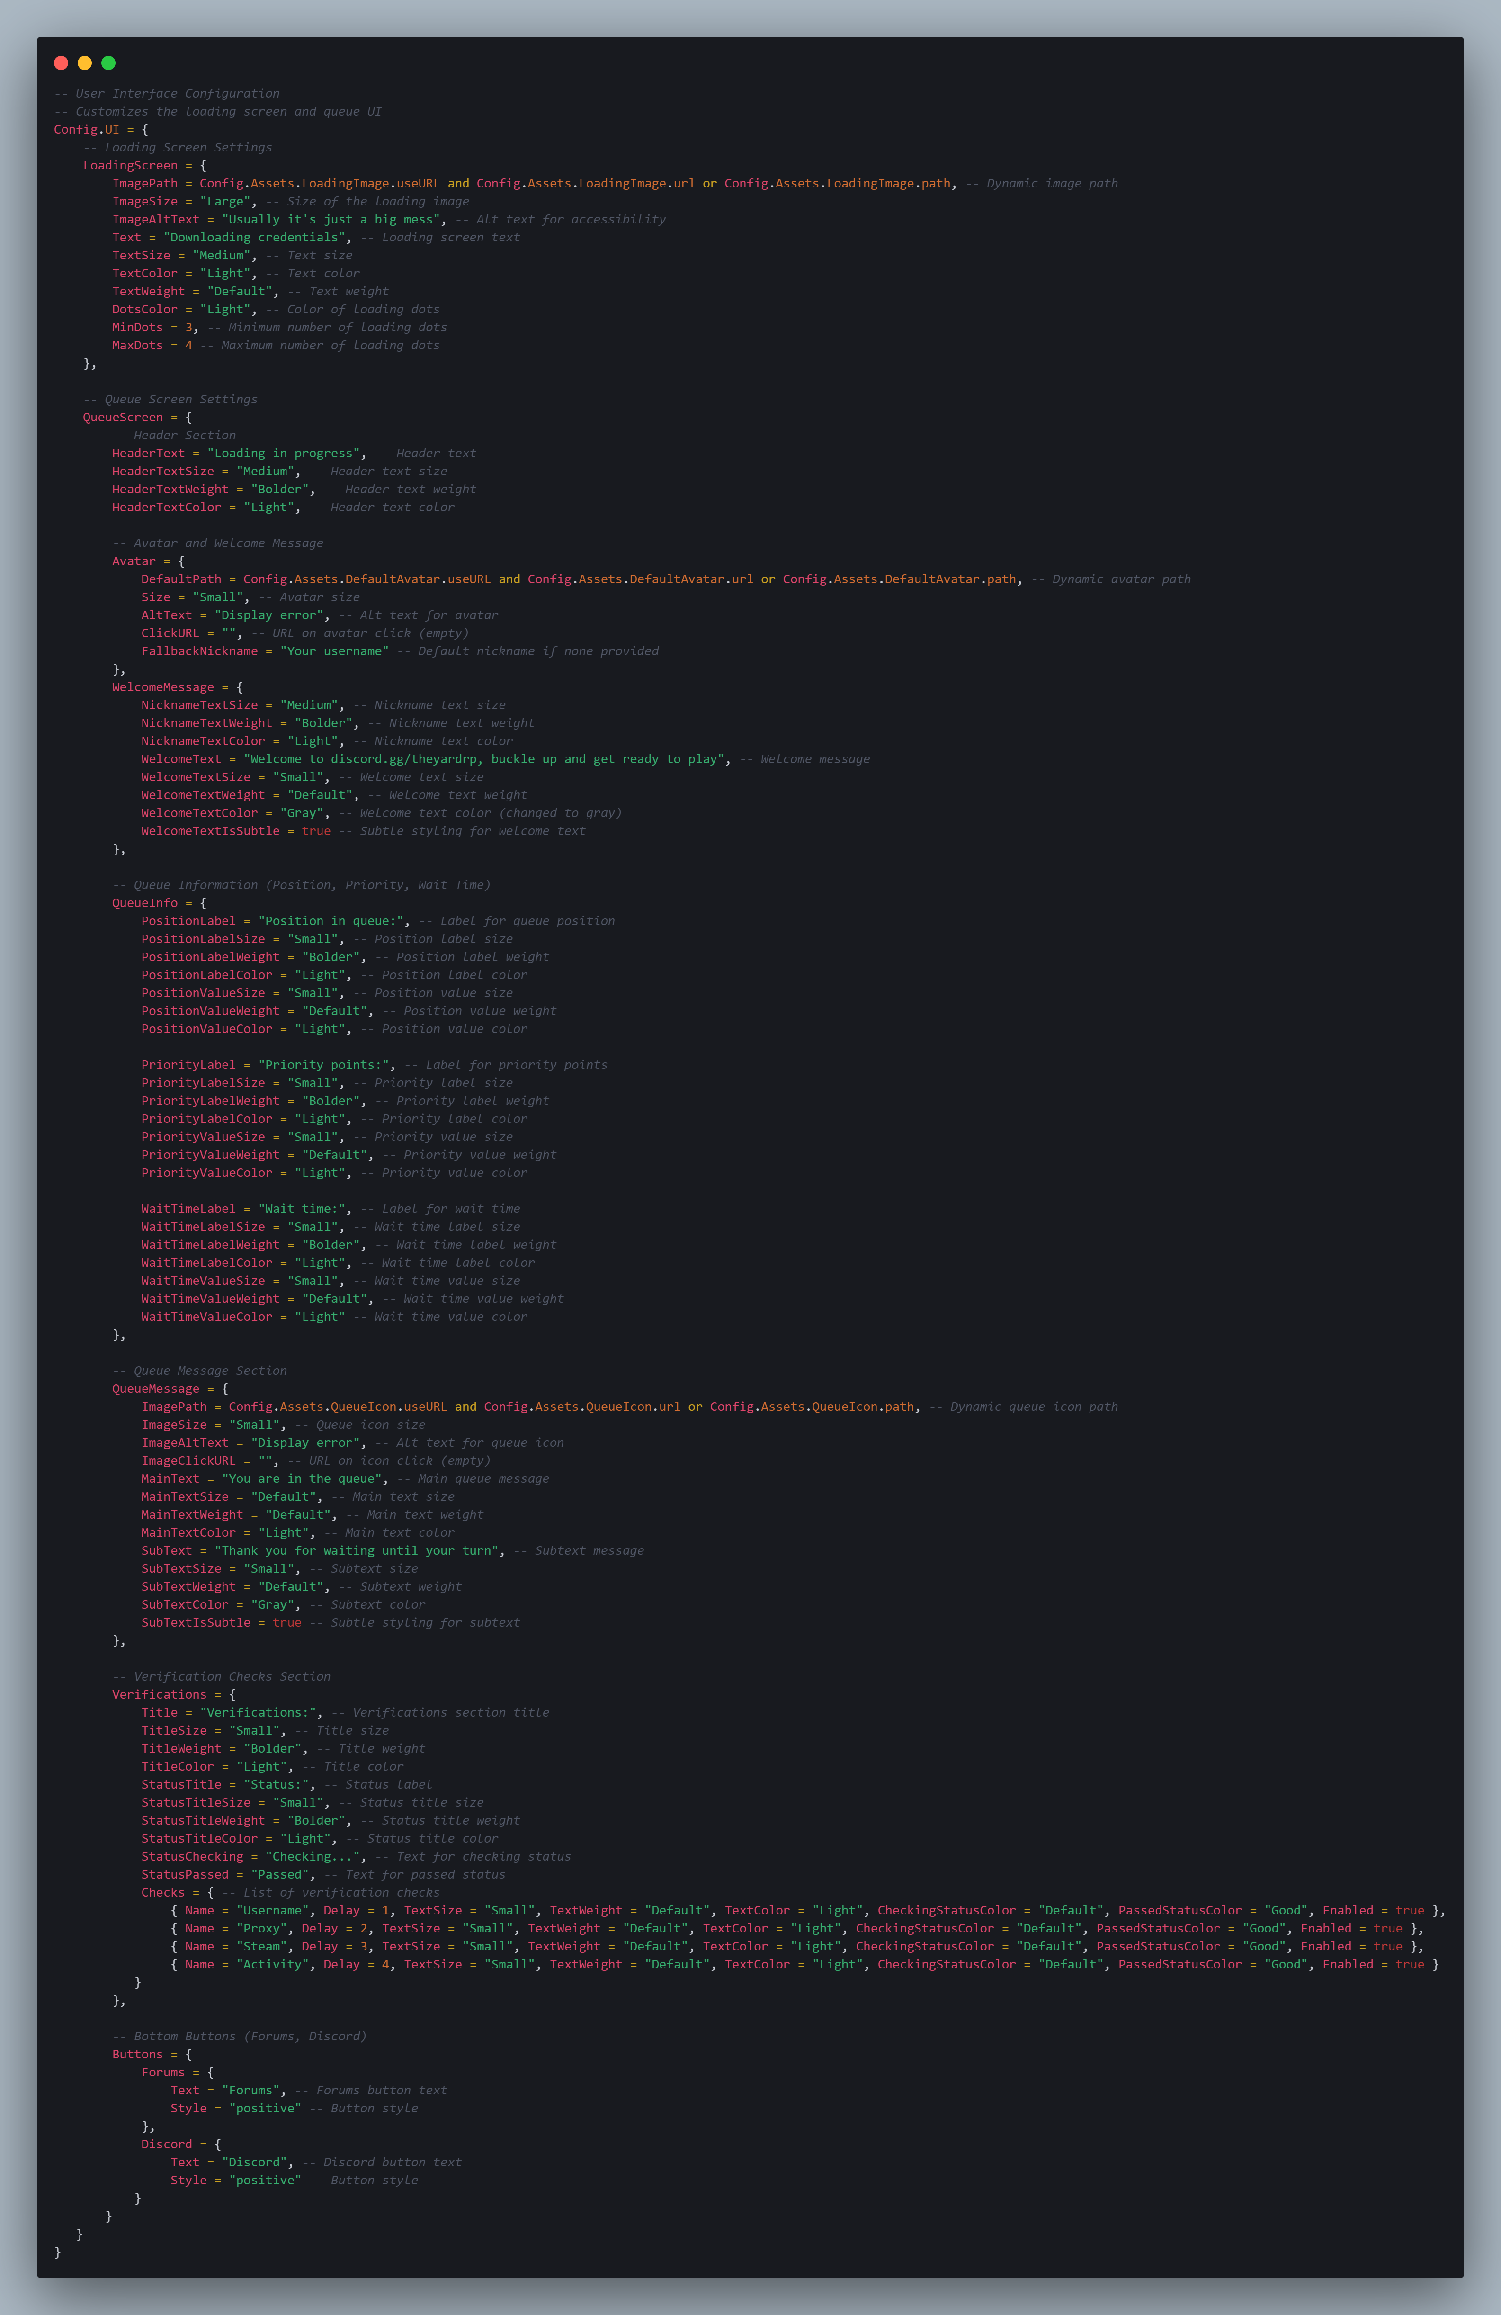Click the QueueMessage table key
1501x2315 pixels.
[x=155, y=1389]
